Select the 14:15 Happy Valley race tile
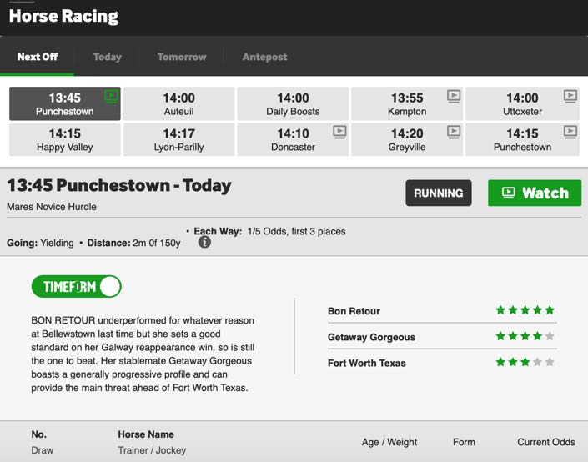The height and width of the screenshot is (462, 588). (x=65, y=139)
